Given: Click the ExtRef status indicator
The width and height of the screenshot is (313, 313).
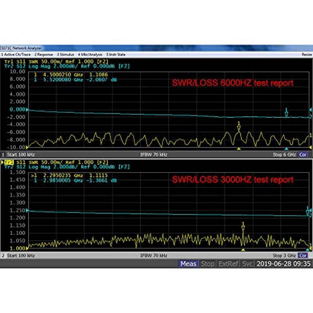Looking at the screenshot, I should coord(228,264).
